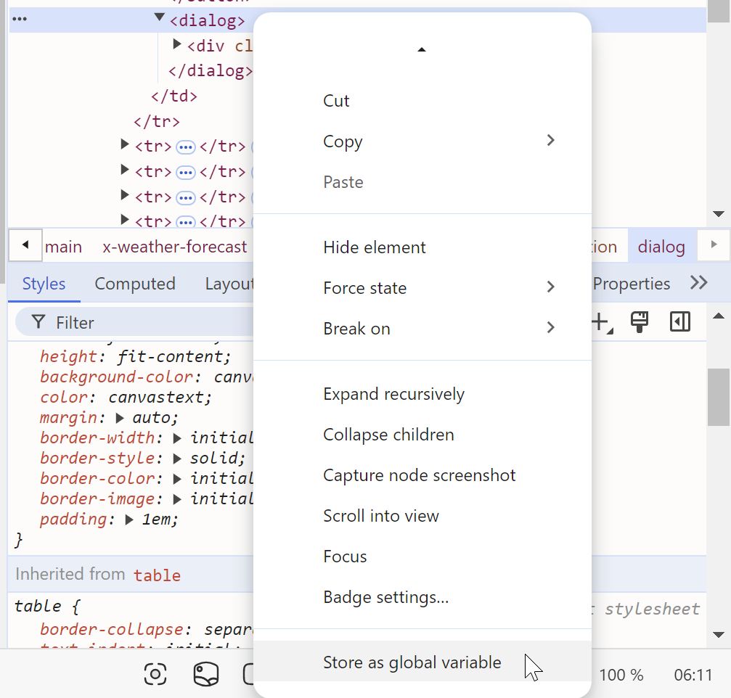The image size is (731, 698).
Task: Toggle the rendering emulations paintbrush icon
Action: click(640, 322)
